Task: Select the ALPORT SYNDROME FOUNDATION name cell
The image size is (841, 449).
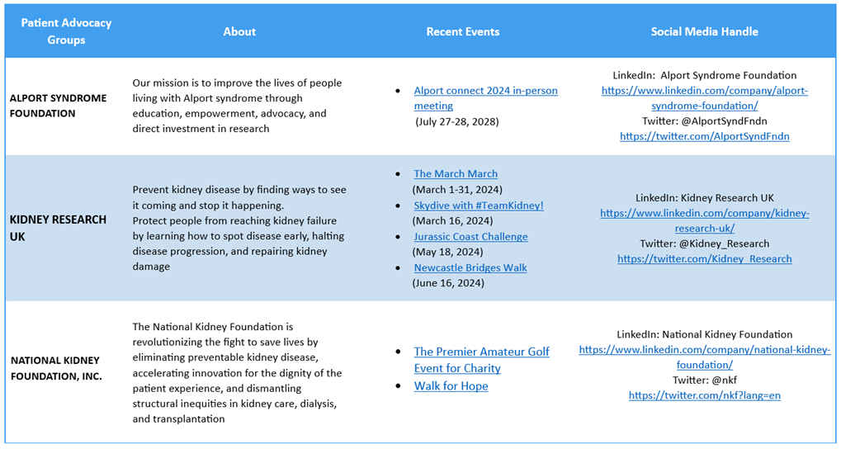Action: tap(58, 106)
